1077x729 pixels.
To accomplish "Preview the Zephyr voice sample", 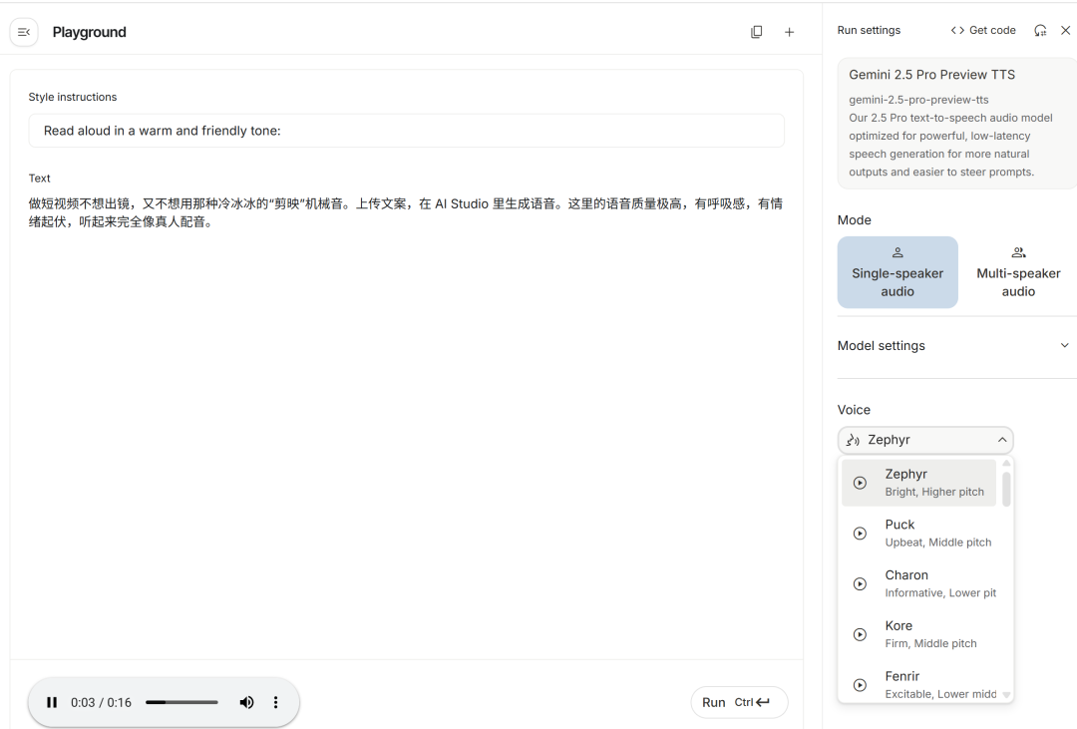I will coord(860,483).
